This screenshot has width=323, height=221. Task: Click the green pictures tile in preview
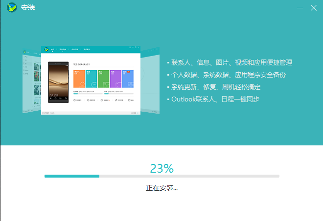click(103, 79)
